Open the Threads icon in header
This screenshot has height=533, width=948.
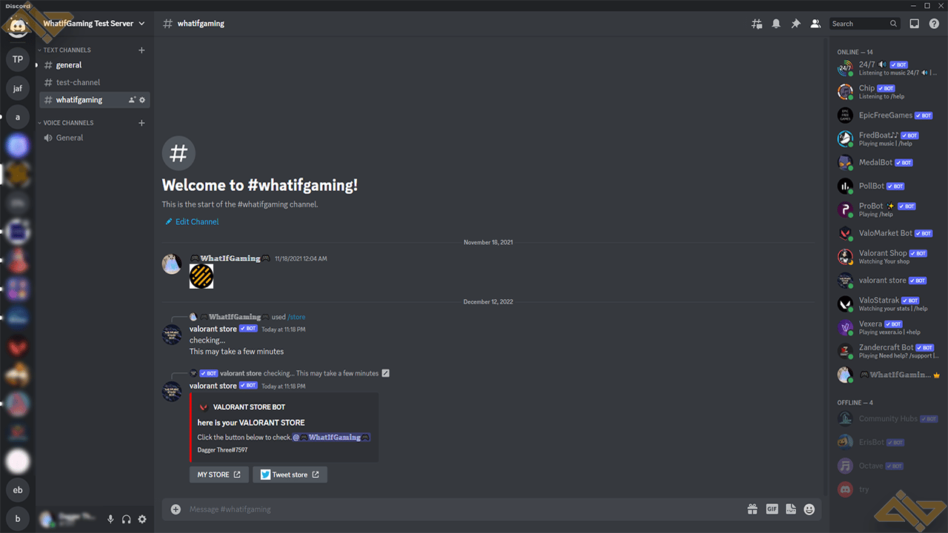[x=756, y=24]
